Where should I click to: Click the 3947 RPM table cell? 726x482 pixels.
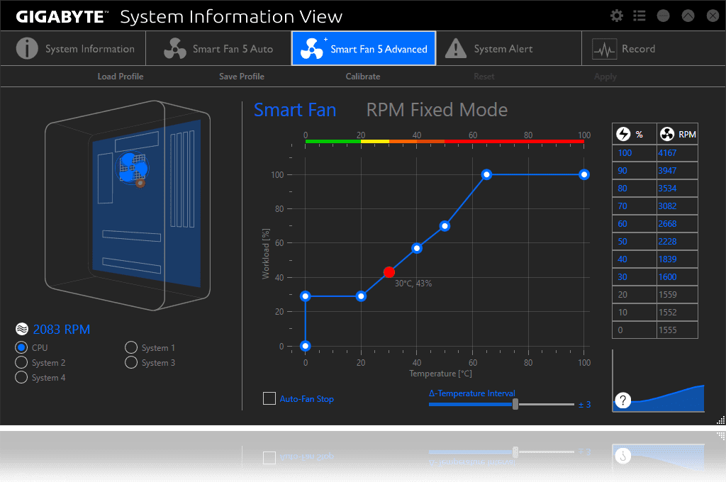(677, 170)
